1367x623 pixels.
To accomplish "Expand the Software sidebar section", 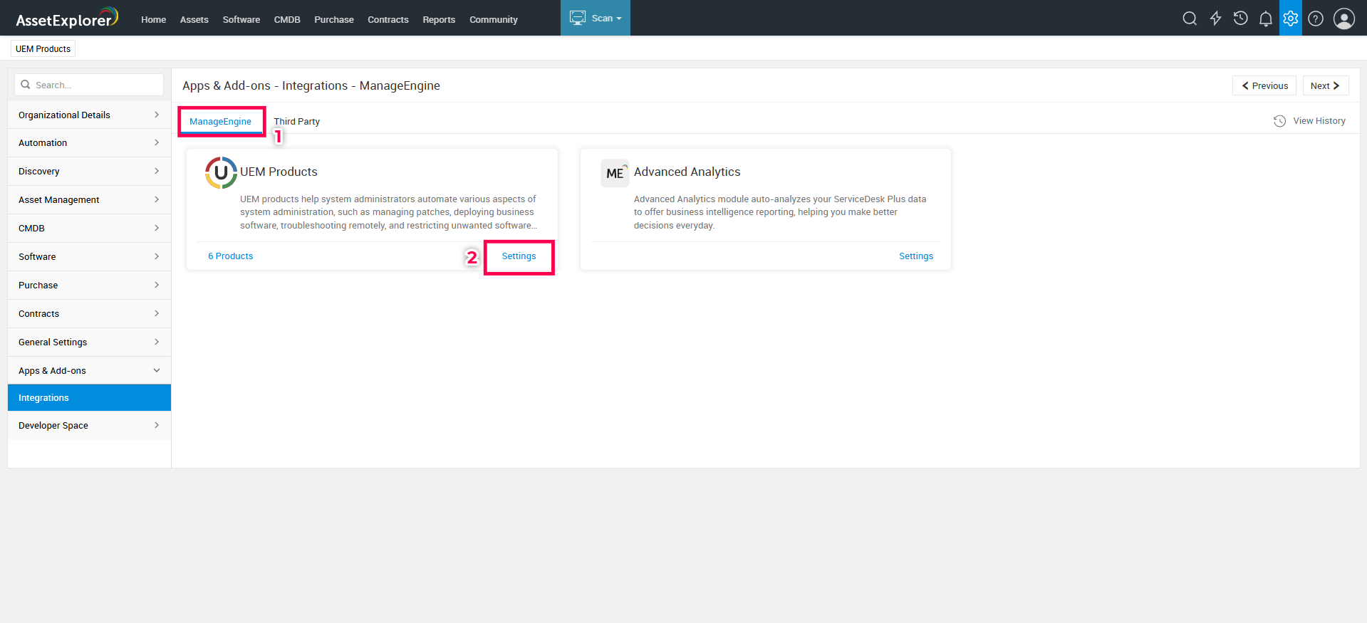I will [89, 257].
